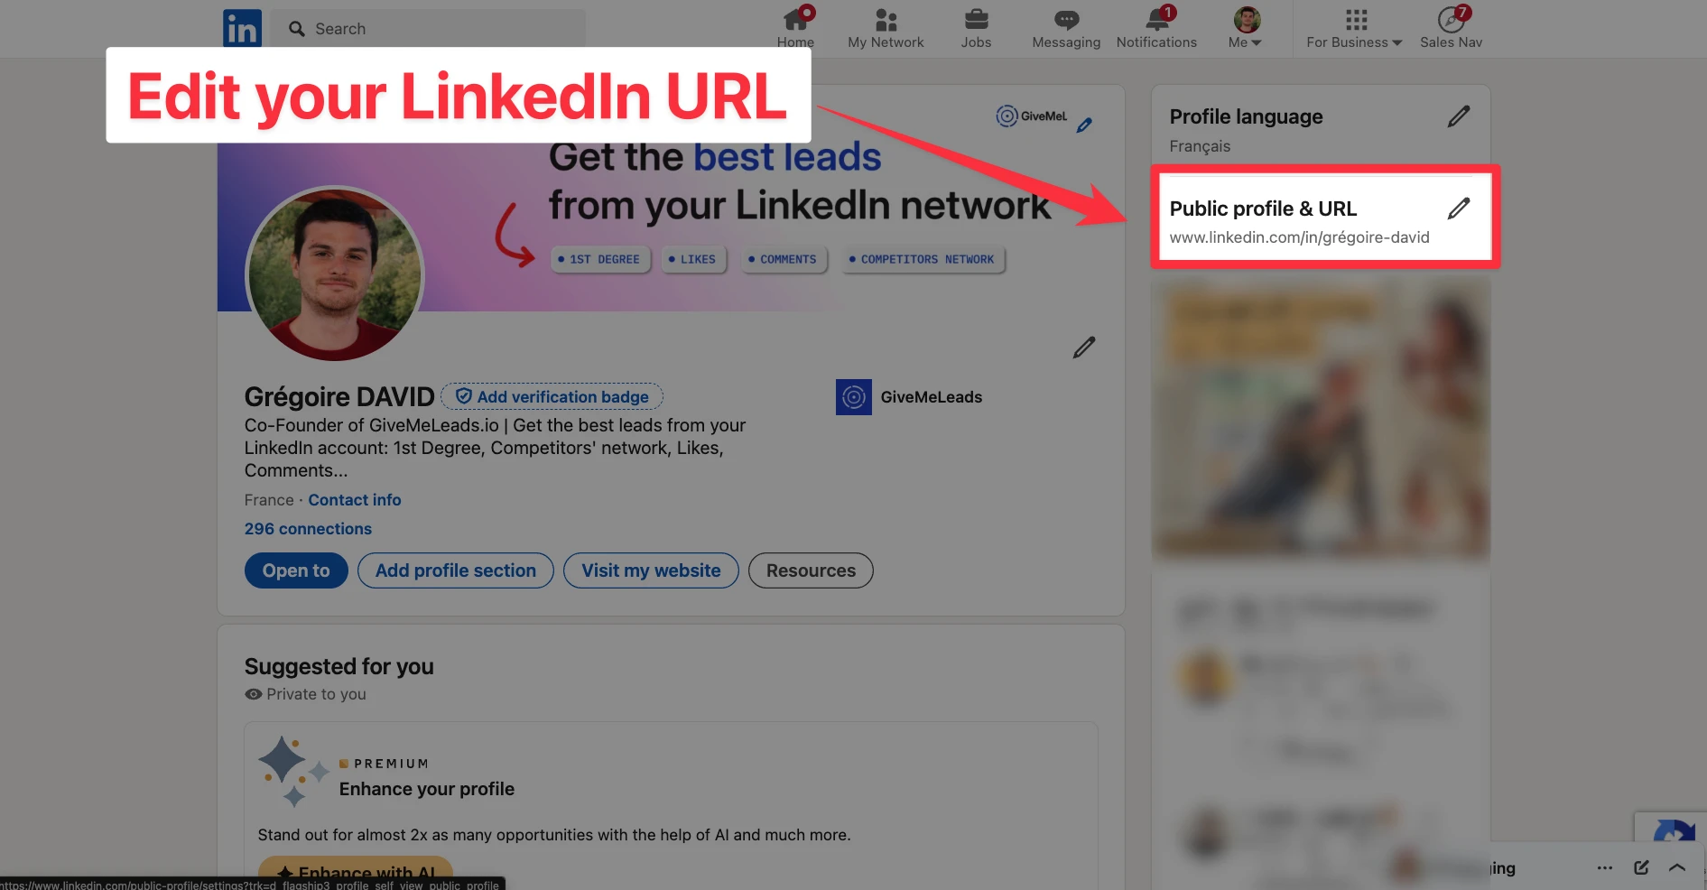Open the Resources button
The width and height of the screenshot is (1707, 890).
pos(811,570)
